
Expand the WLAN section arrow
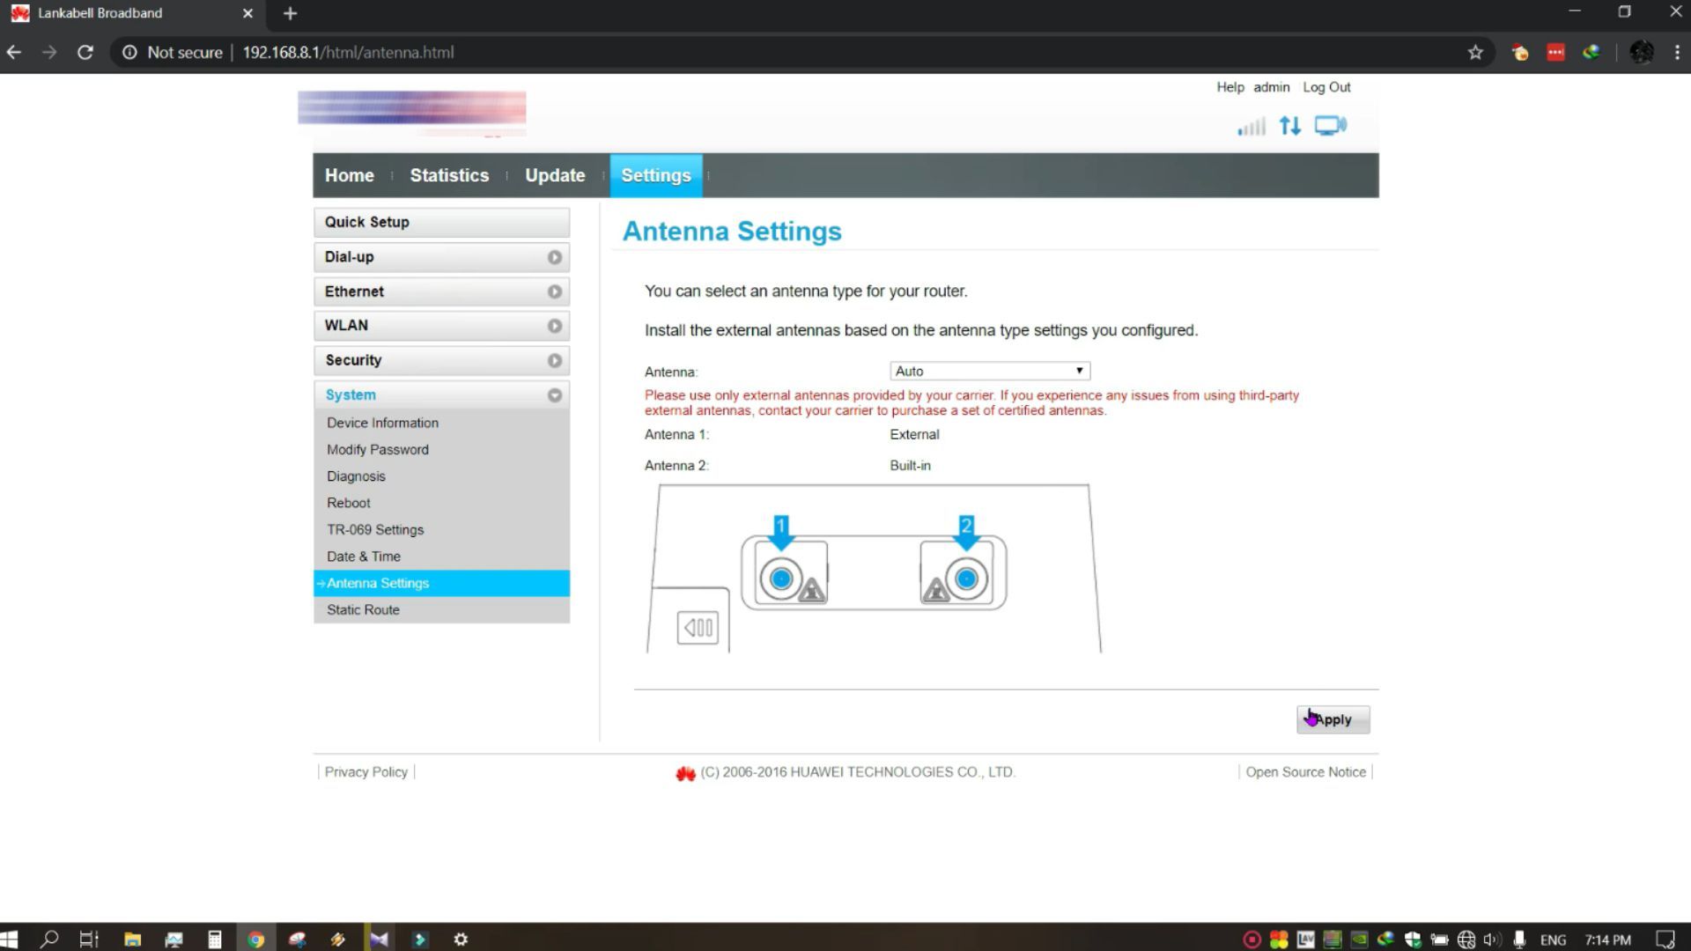[554, 325]
